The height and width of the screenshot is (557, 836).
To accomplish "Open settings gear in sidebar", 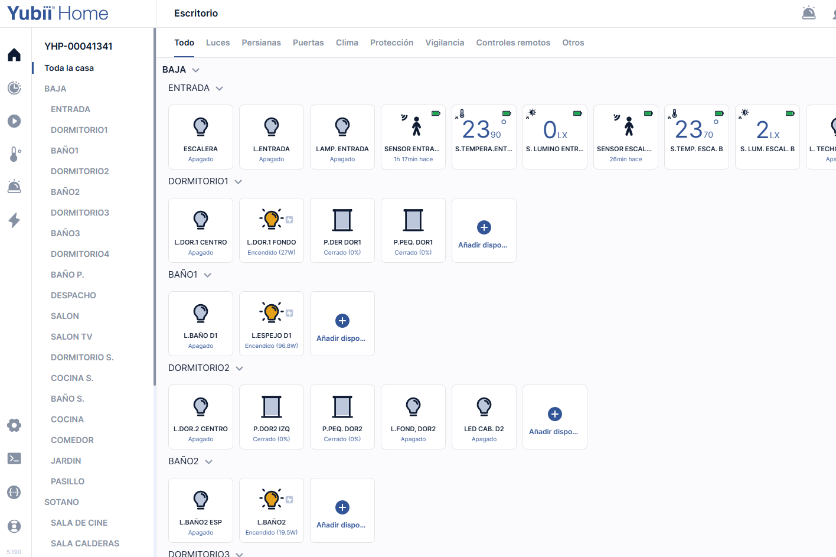I will click(14, 425).
